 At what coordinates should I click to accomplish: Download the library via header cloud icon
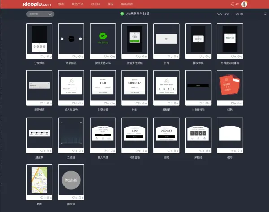[x=226, y=14]
